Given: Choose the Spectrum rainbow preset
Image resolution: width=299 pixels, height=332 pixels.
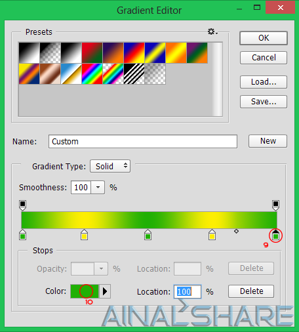Looking at the screenshot, I should [92, 74].
